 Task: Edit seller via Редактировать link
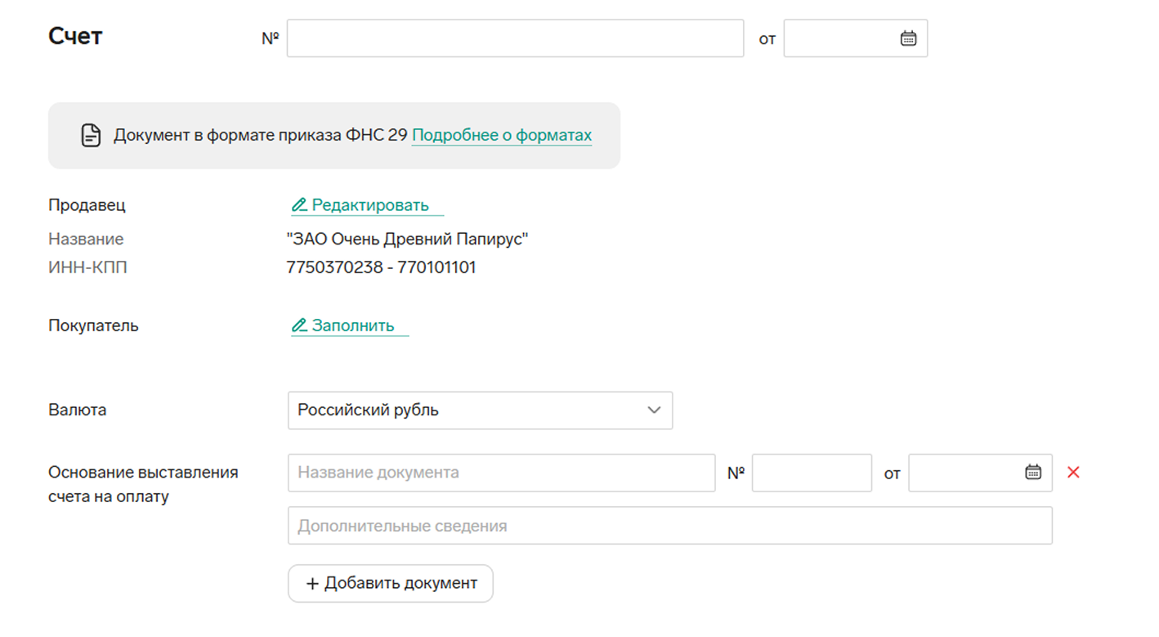[x=370, y=205]
